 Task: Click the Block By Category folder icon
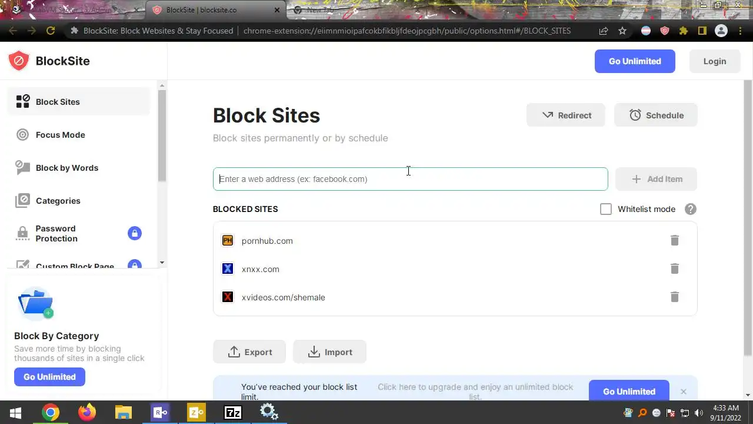tap(36, 303)
